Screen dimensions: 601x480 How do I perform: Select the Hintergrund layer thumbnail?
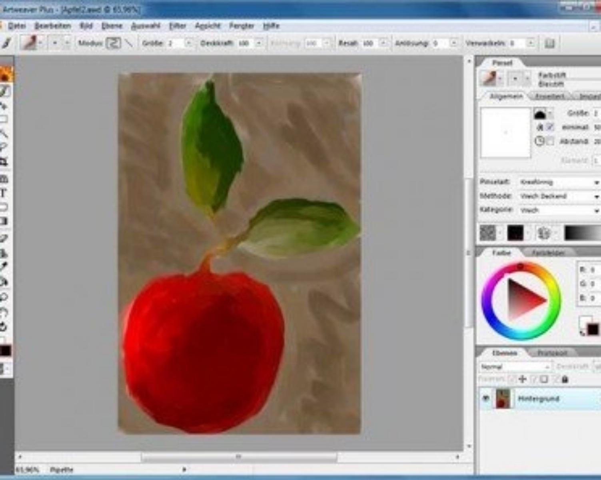(503, 399)
